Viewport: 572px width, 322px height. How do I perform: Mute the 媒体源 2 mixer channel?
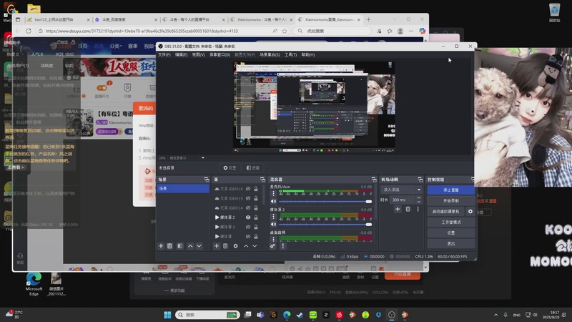pyautogui.click(x=274, y=224)
